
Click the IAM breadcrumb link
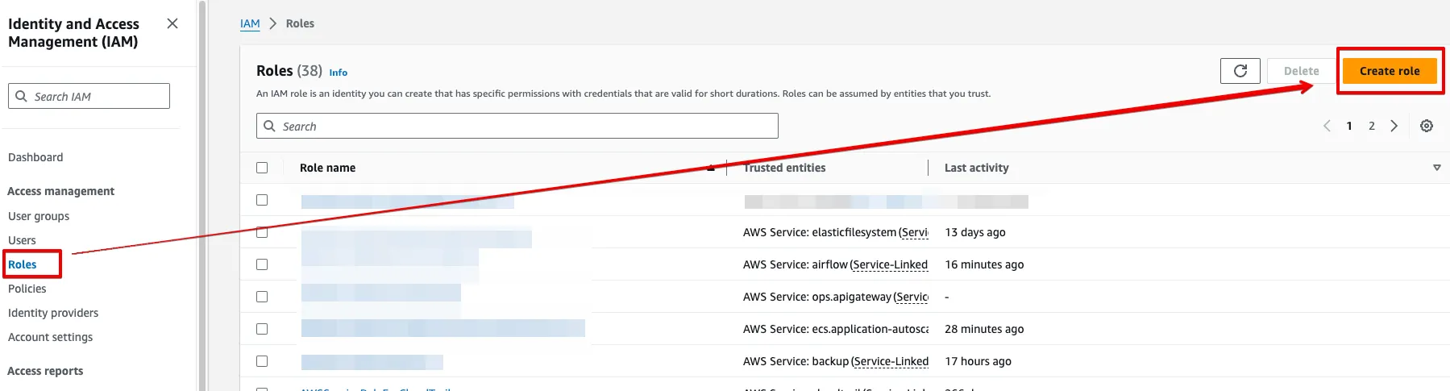(x=250, y=23)
